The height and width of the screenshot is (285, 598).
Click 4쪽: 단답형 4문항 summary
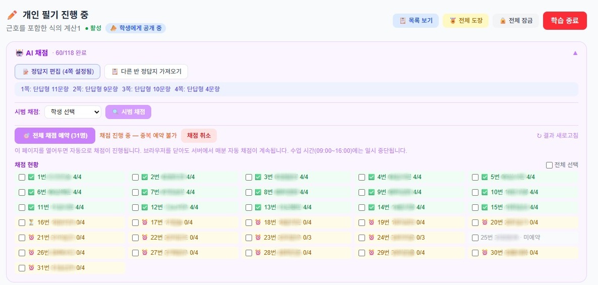pyautogui.click(x=197, y=89)
